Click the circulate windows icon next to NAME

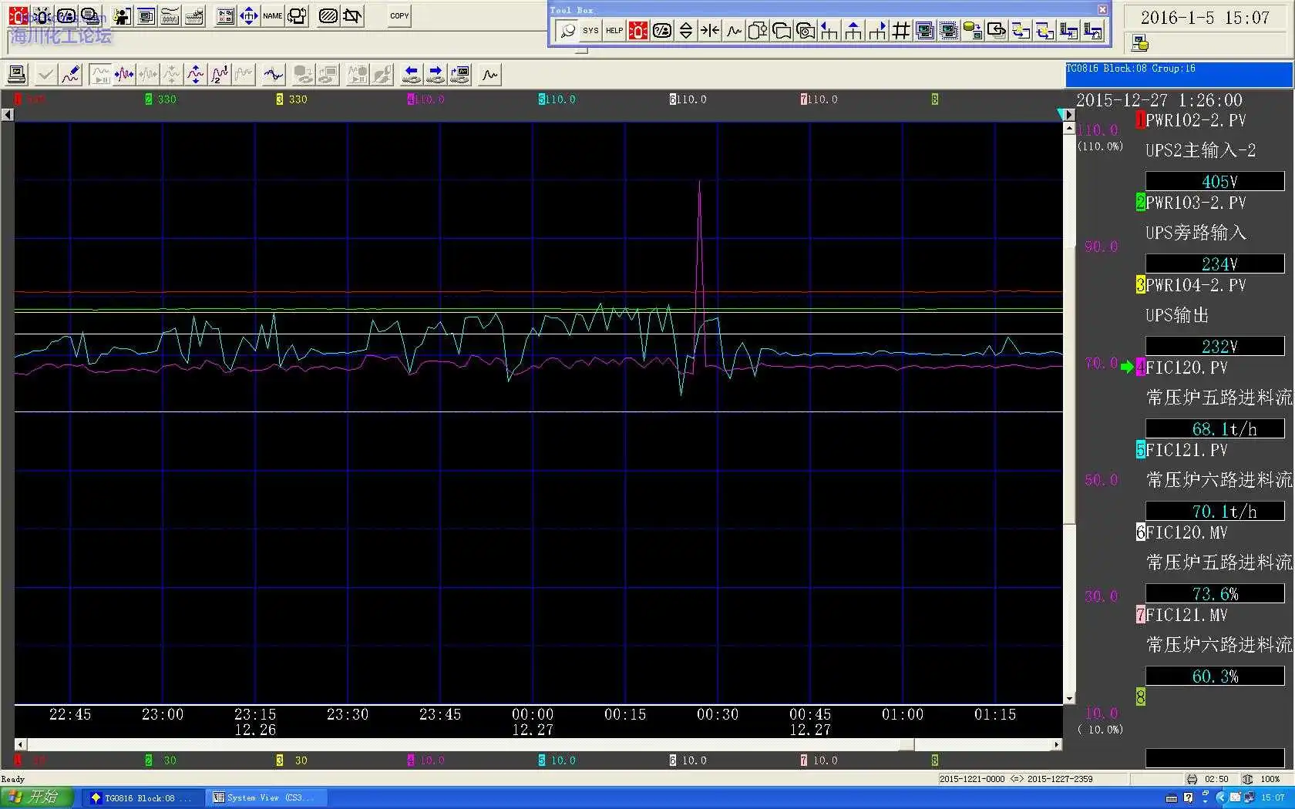click(297, 15)
